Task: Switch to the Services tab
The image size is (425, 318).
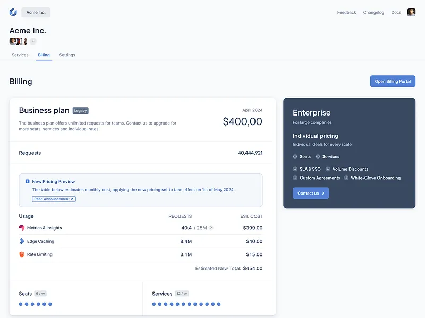Action: [x=20, y=55]
